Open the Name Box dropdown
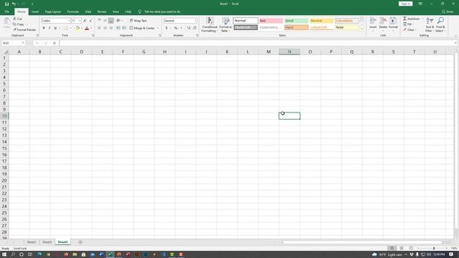This screenshot has height=258, width=459. pyautogui.click(x=23, y=43)
